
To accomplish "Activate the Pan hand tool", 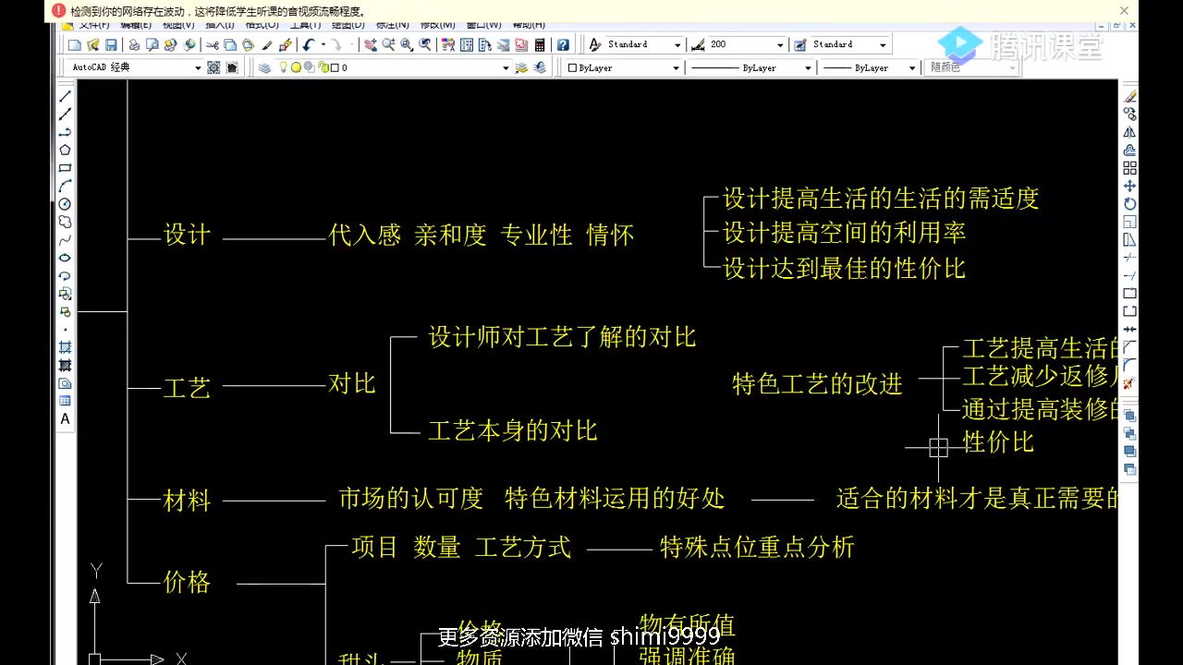I will click(x=371, y=44).
